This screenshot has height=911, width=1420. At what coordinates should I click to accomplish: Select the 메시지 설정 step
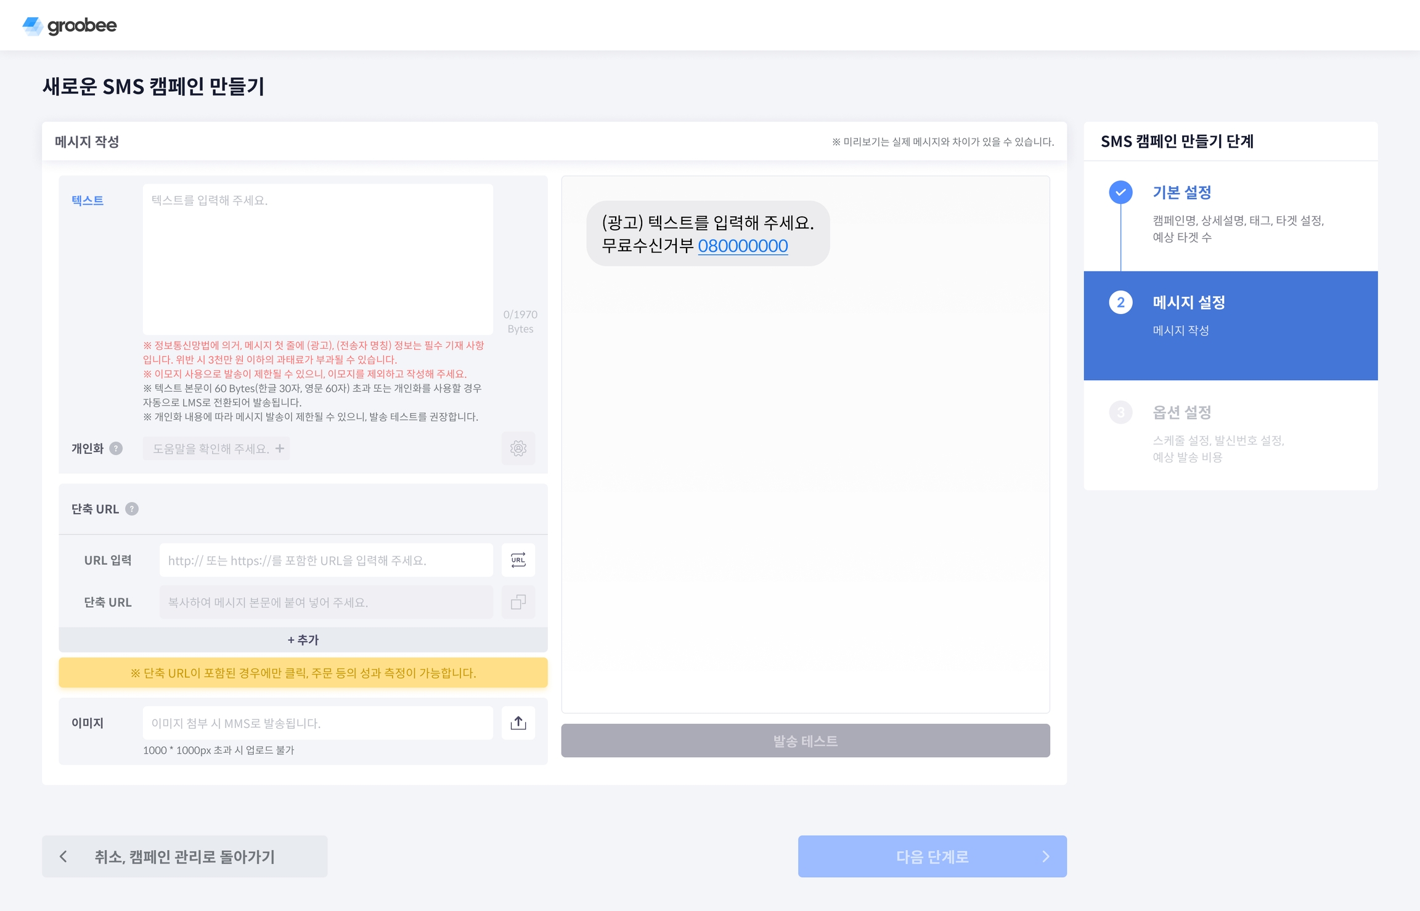pos(1188,302)
